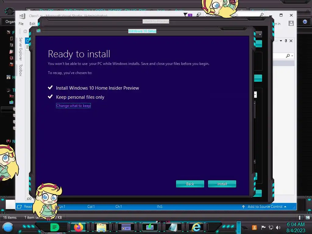The height and width of the screenshot is (234, 312).
Task: Click the INS indicator in status bar
Action: click(x=160, y=207)
